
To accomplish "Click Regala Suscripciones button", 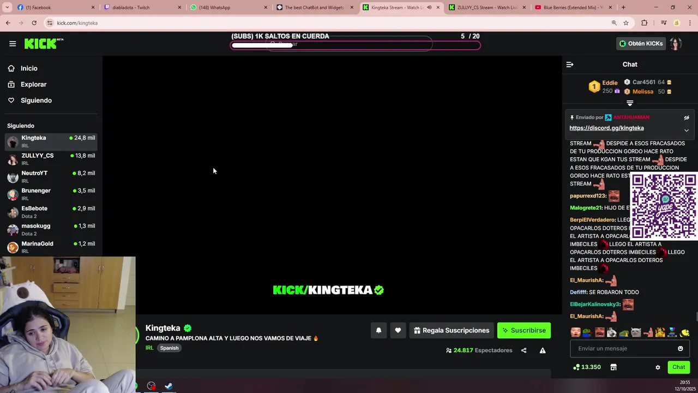I will tap(452, 330).
